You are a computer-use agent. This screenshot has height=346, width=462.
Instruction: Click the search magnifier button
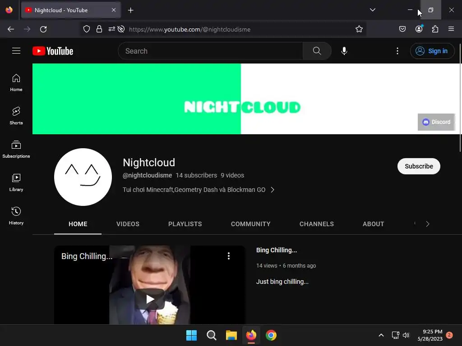pyautogui.click(x=317, y=51)
